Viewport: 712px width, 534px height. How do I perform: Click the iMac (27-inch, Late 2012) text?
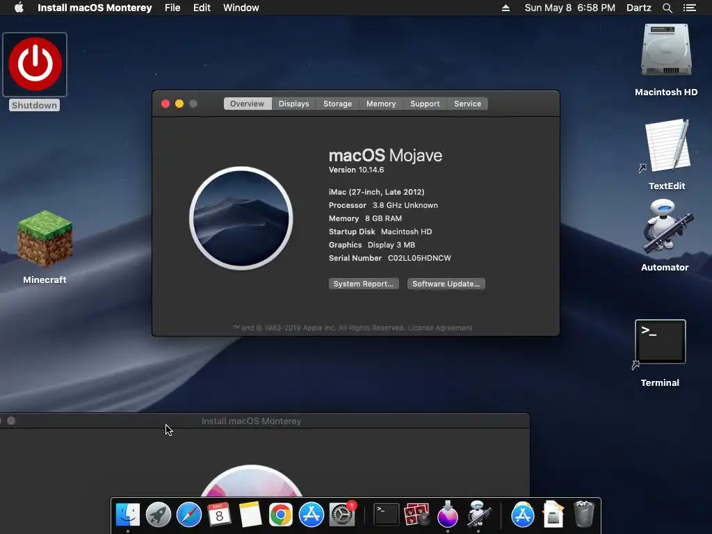point(376,192)
